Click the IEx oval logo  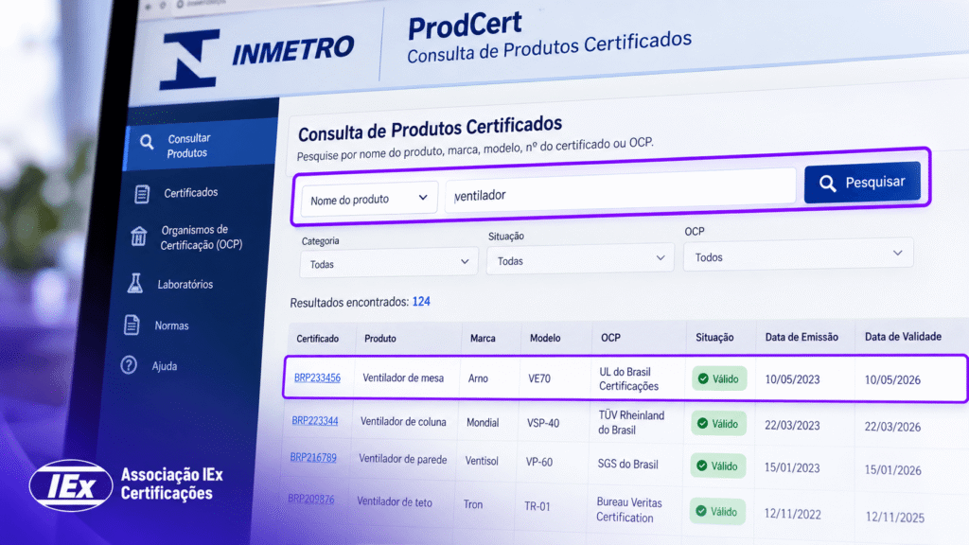pyautogui.click(x=71, y=485)
